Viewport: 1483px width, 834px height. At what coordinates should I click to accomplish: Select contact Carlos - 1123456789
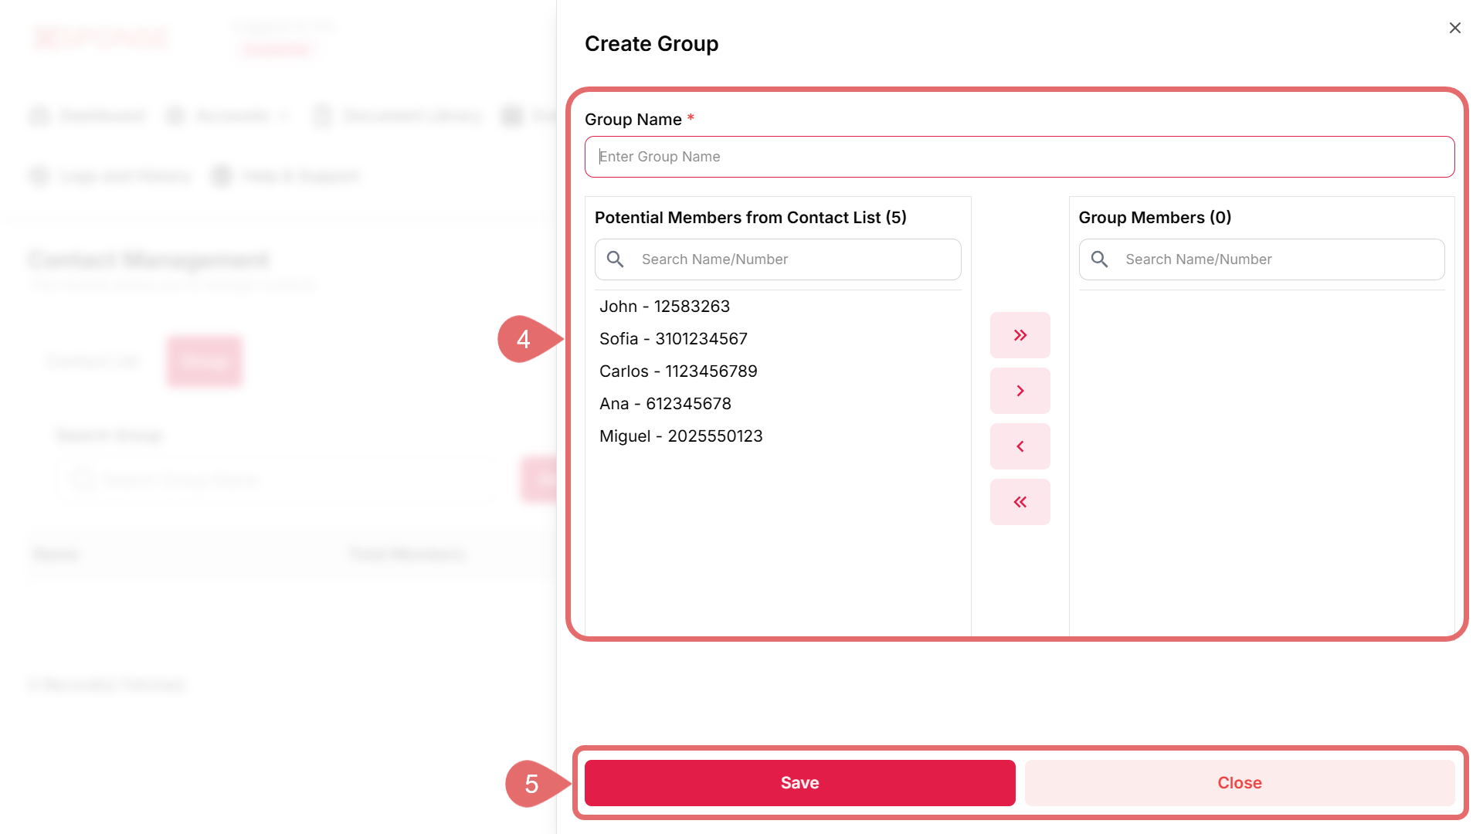pyautogui.click(x=678, y=371)
